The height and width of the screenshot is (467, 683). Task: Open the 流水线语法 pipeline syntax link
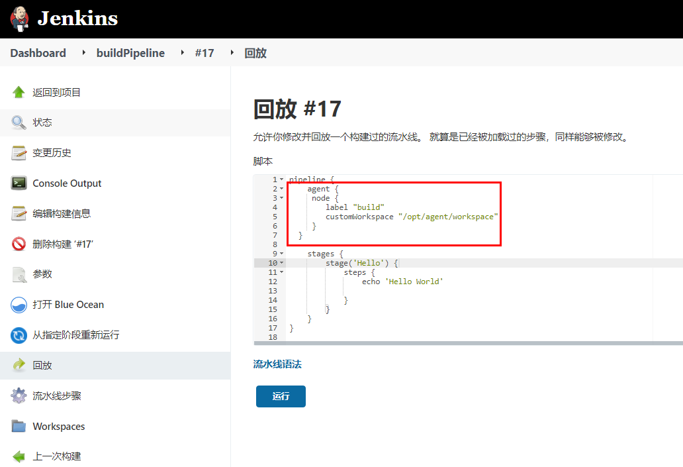tap(277, 364)
